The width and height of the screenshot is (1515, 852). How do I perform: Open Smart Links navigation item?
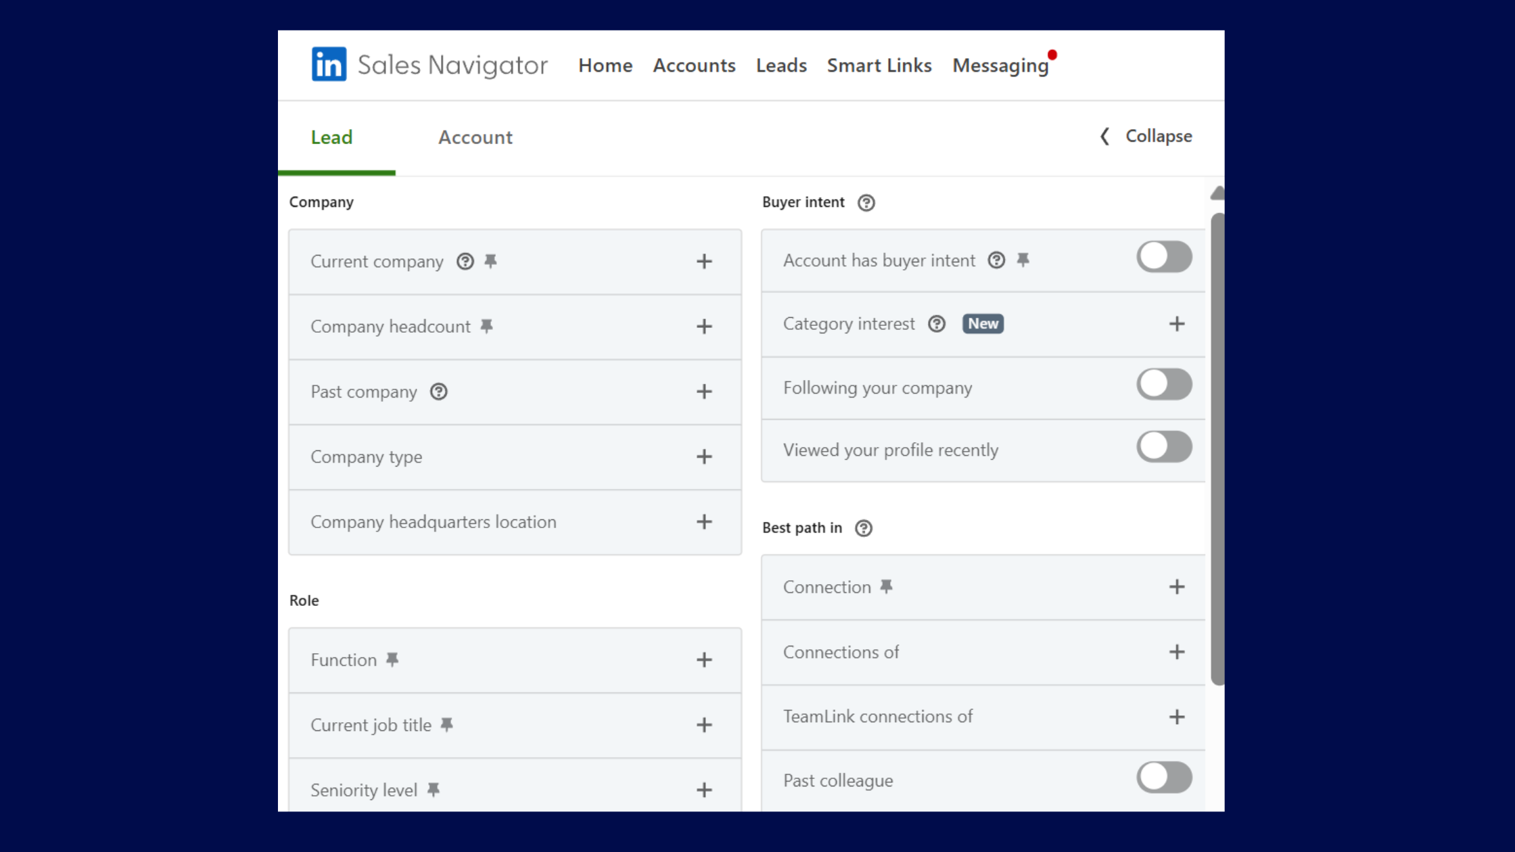[879, 65]
